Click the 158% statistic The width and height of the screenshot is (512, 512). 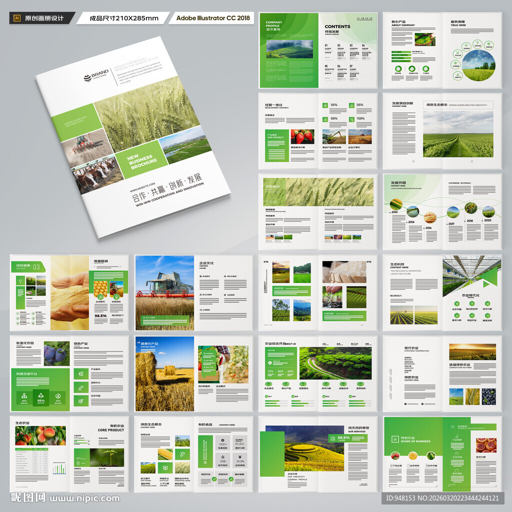[x=360, y=118]
